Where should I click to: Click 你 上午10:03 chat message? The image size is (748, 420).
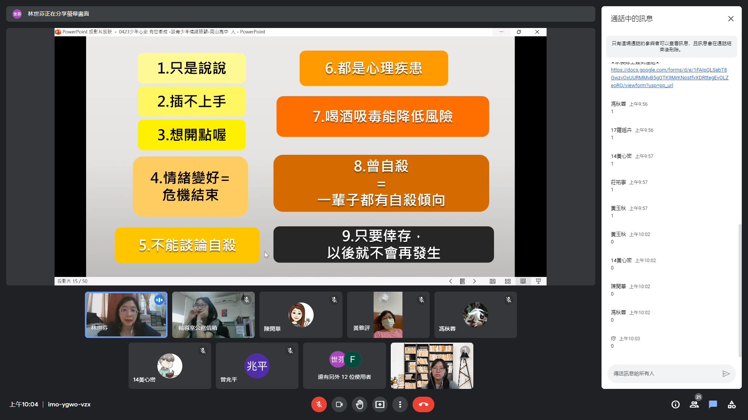[x=625, y=342]
